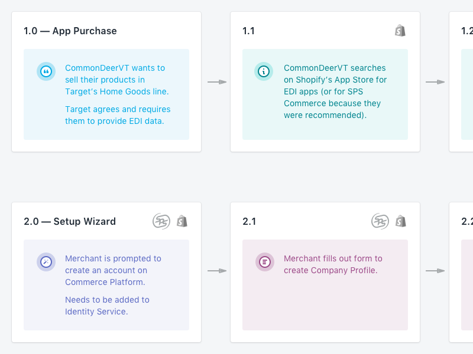Click the arrow after card 2.1
The image size is (473, 354).
[435, 271]
